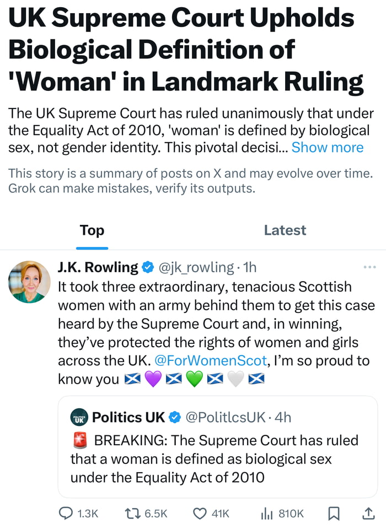
Task: Share the tweet via upload icon
Action: tap(367, 513)
